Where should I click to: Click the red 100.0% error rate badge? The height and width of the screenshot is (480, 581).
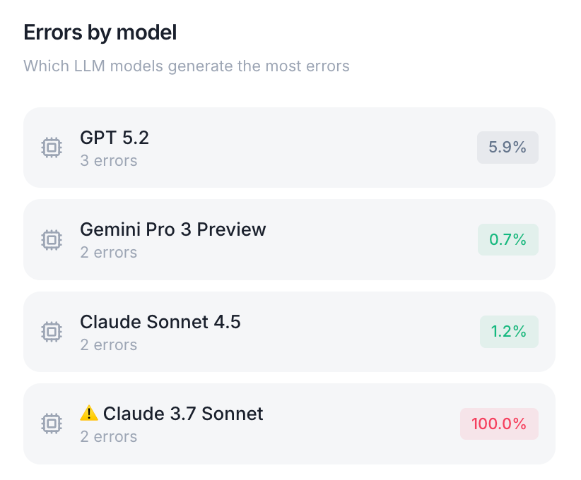click(499, 424)
